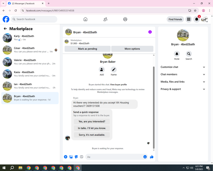
Task: Attach a photo with the image icon
Action: coord(71,157)
